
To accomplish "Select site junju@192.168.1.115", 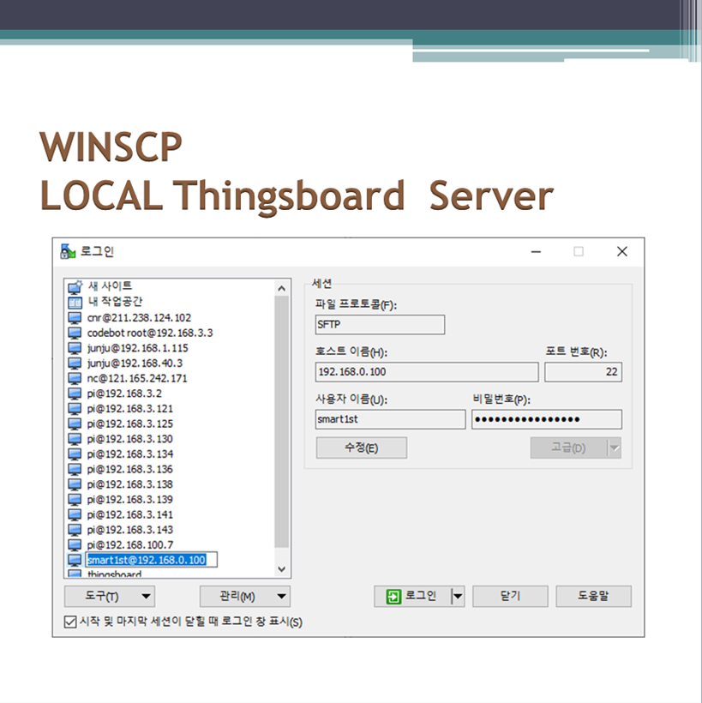I will pos(137,348).
